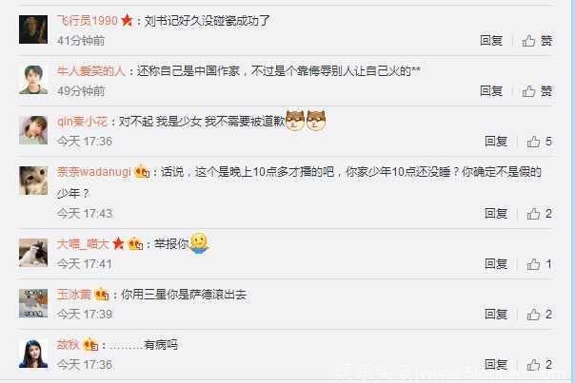Open qin秦小花's profile link
575x383 pixels.
point(82,122)
